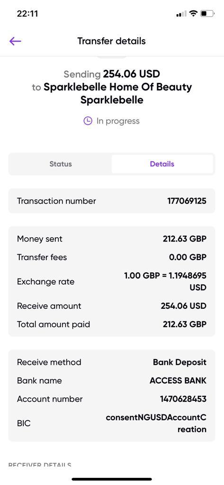224x485 pixels.
Task: Select the Details tab
Action: 162,164
